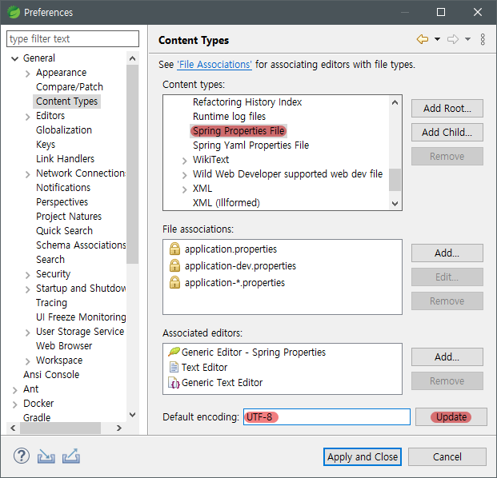Click the Spring leaf icon of Generic Editor
Screen dimensions: 497x478
174,352
